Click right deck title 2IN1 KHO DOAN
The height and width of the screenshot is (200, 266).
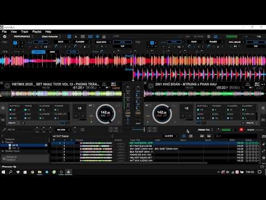pyautogui.click(x=186, y=84)
